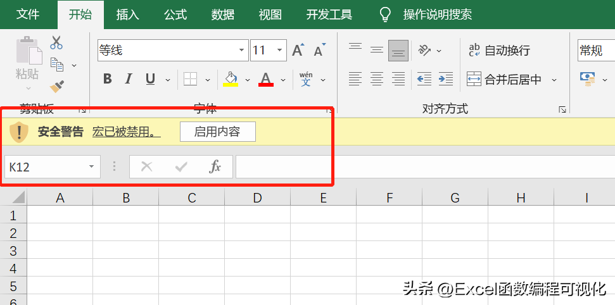Click the 启用内容 button
Screen dimensions: 615x305
(x=218, y=132)
